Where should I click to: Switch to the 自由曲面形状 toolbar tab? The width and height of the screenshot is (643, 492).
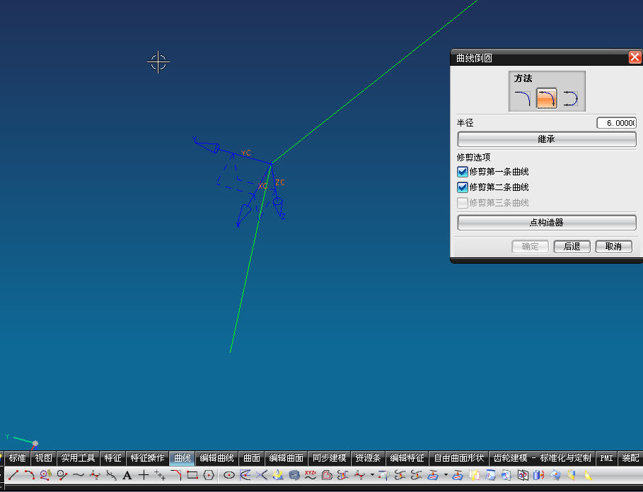pos(459,457)
